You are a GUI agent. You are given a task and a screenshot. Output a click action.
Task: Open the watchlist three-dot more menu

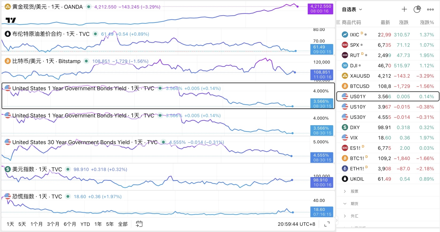click(x=431, y=9)
